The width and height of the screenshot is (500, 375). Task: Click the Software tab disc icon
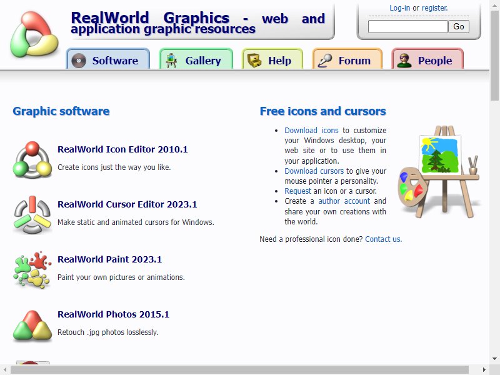[x=79, y=60]
